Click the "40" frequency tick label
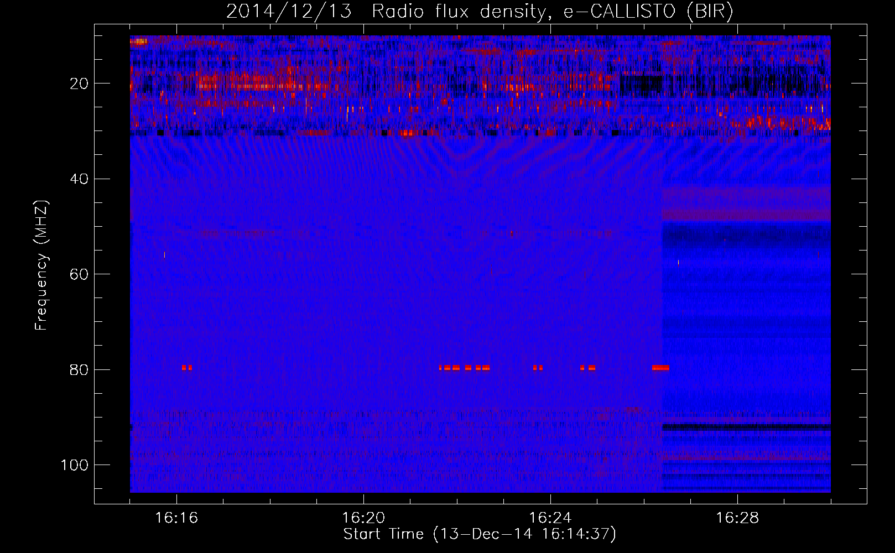This screenshot has height=553, width=895. click(x=79, y=179)
